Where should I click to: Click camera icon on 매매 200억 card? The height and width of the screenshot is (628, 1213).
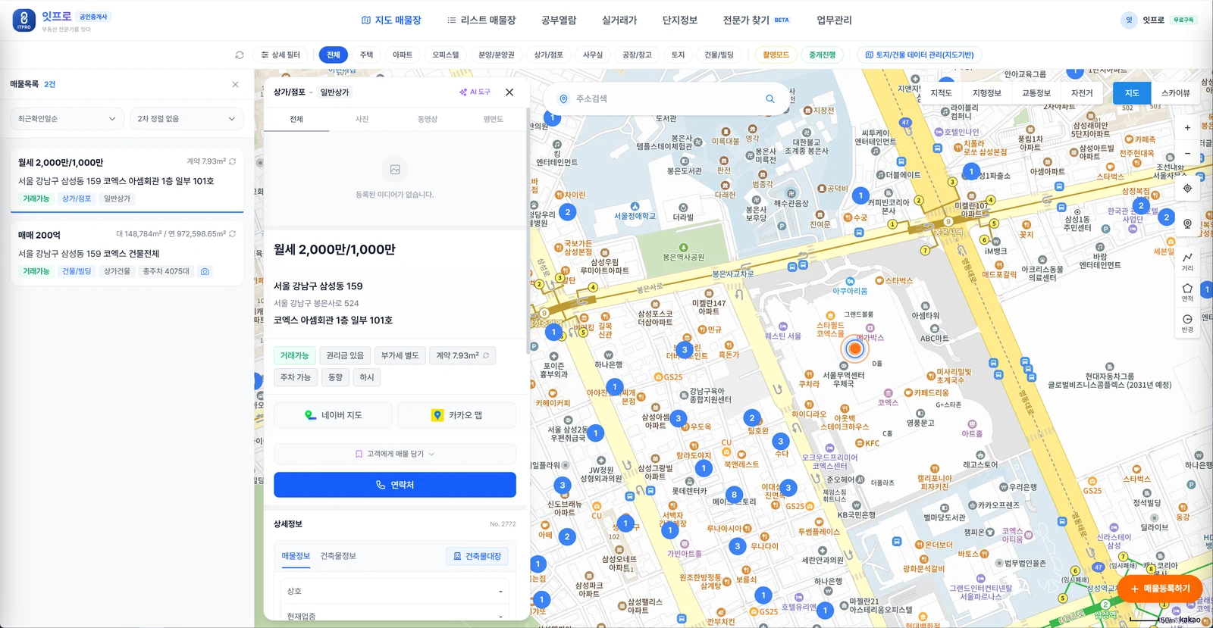tap(205, 271)
